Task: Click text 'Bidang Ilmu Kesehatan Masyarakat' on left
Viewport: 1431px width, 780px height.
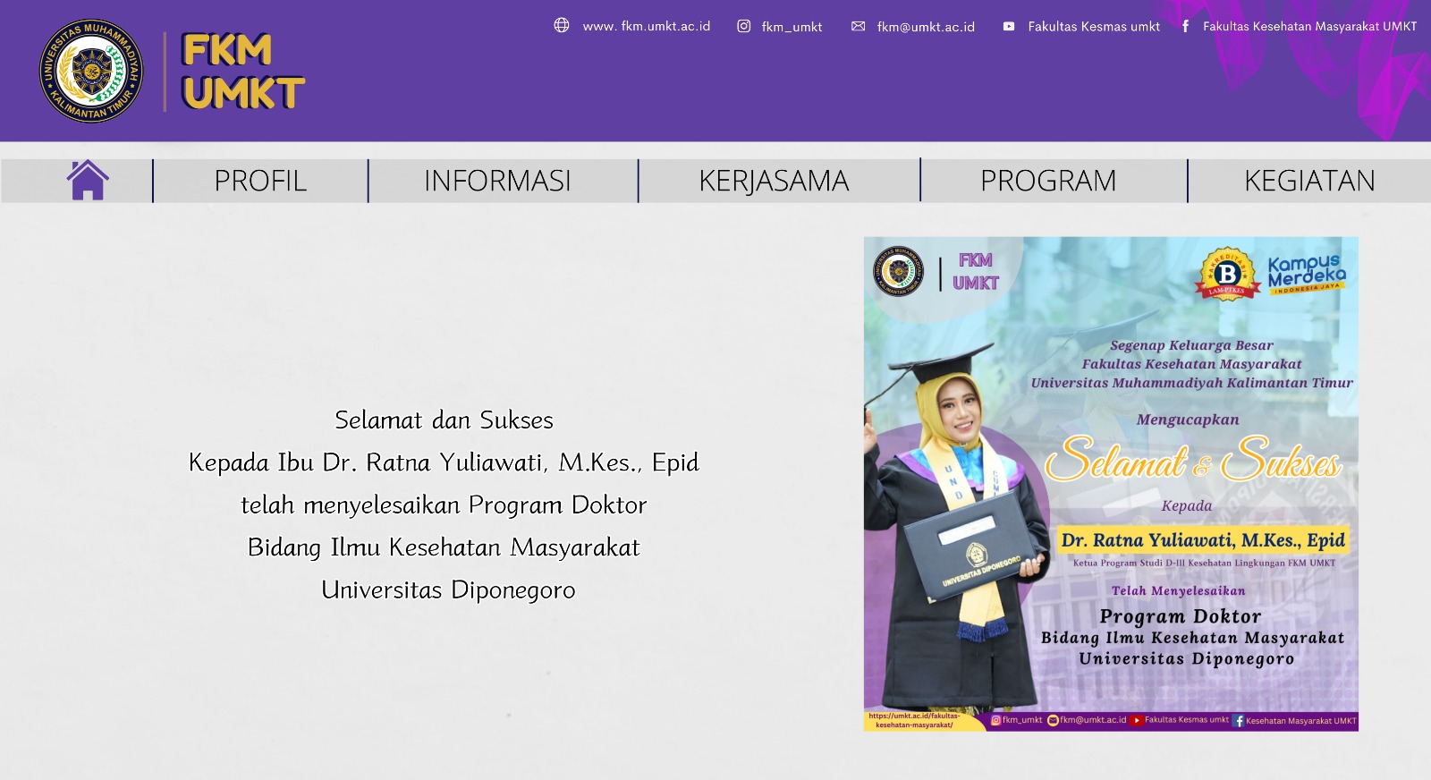Action: (x=444, y=547)
